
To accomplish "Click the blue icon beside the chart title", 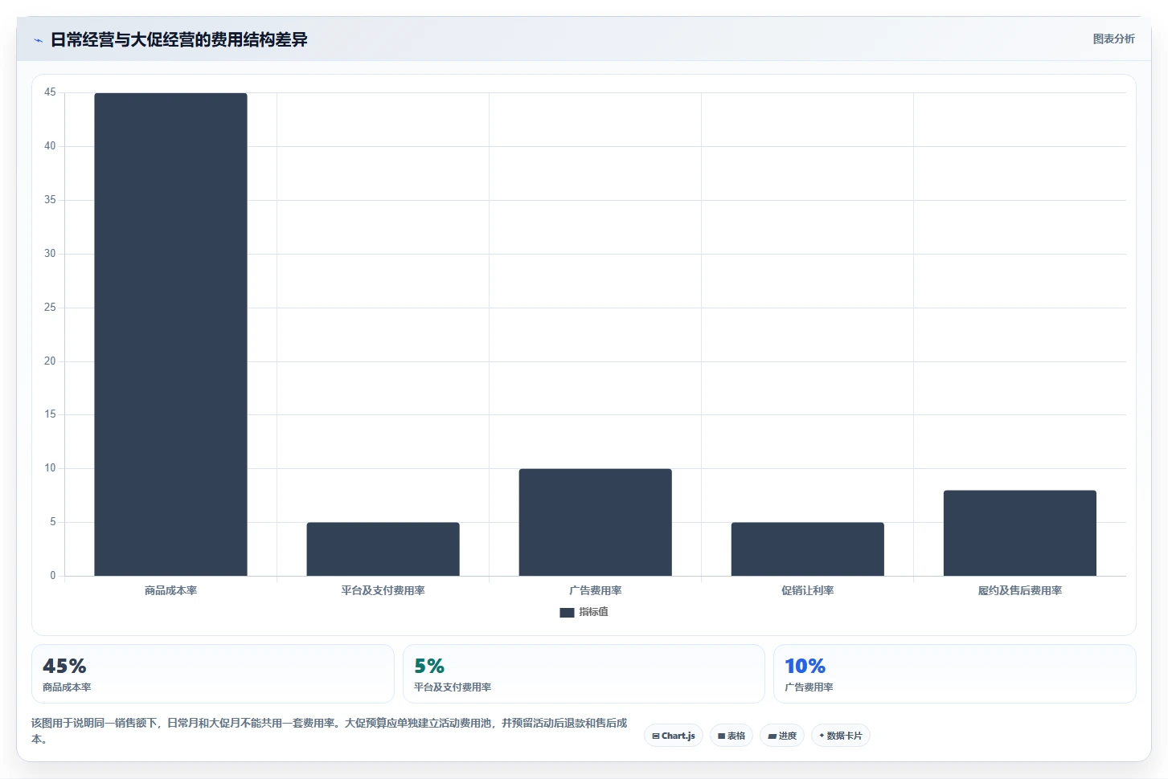I will point(38,40).
